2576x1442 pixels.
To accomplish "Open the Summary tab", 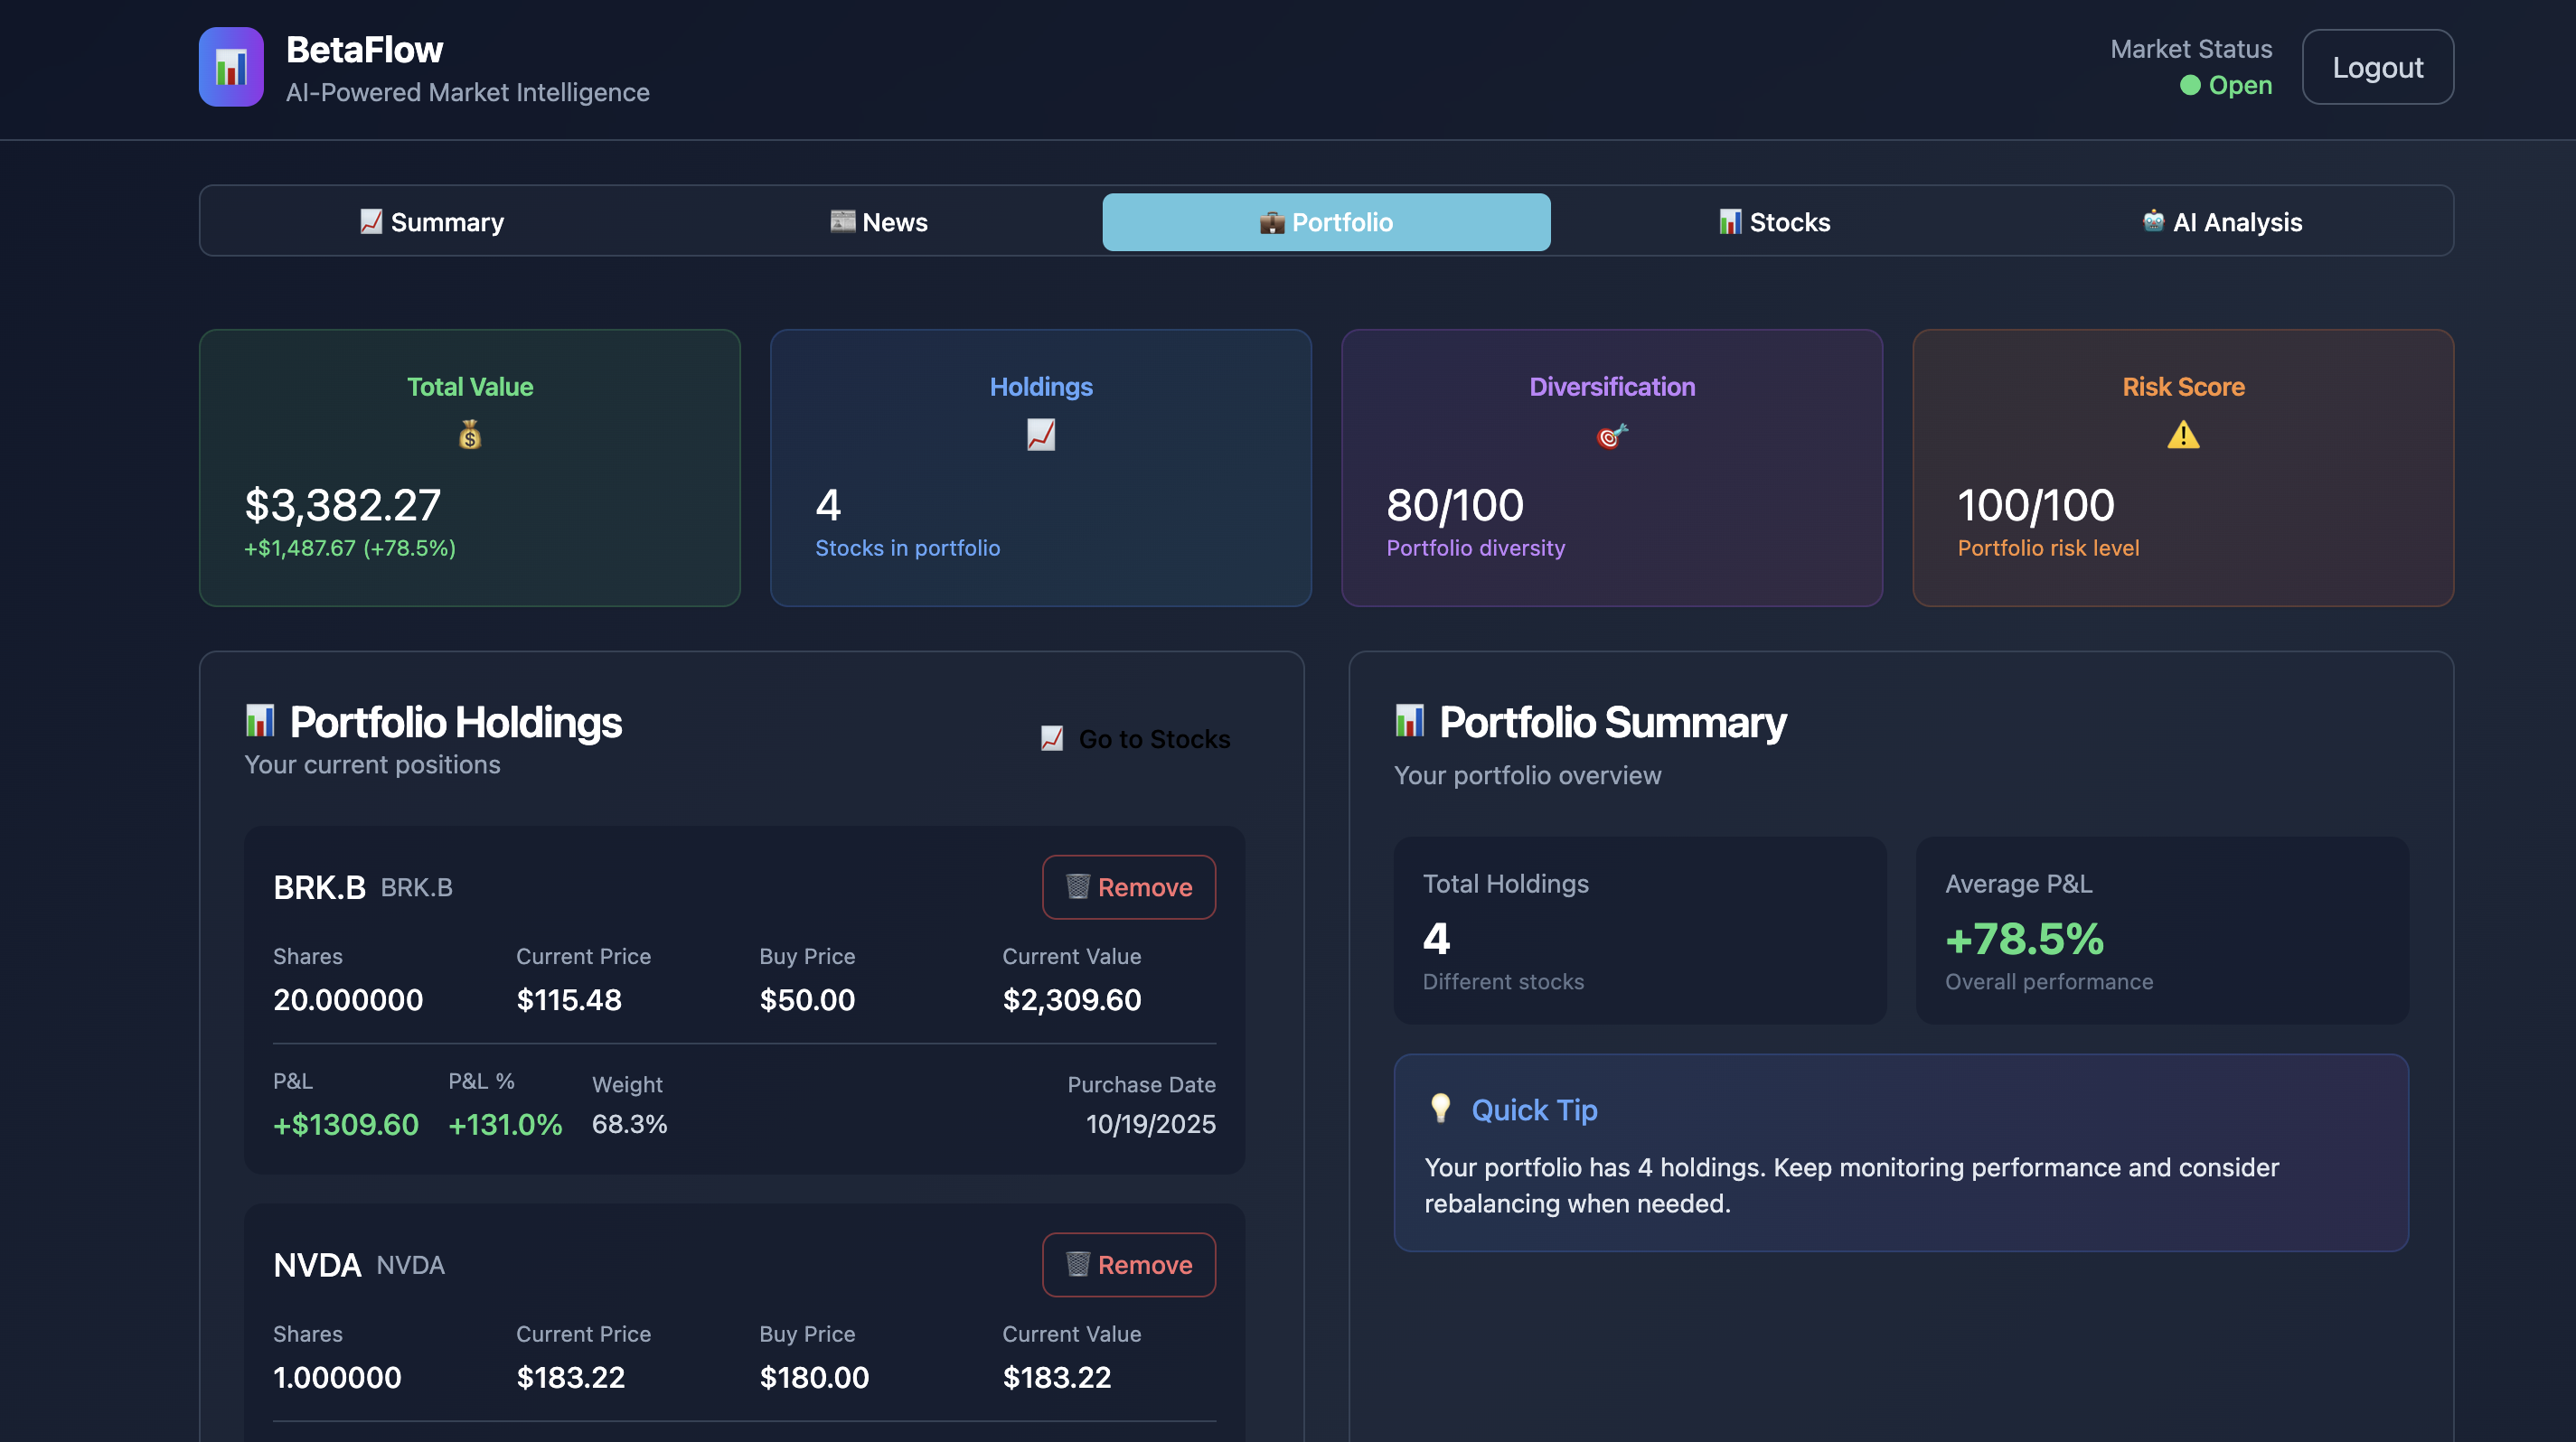I will coord(431,222).
